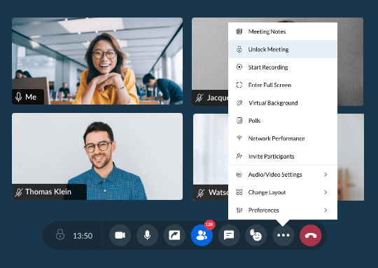Open Virtual Background menu item
This screenshot has height=268, width=378.
click(283, 103)
